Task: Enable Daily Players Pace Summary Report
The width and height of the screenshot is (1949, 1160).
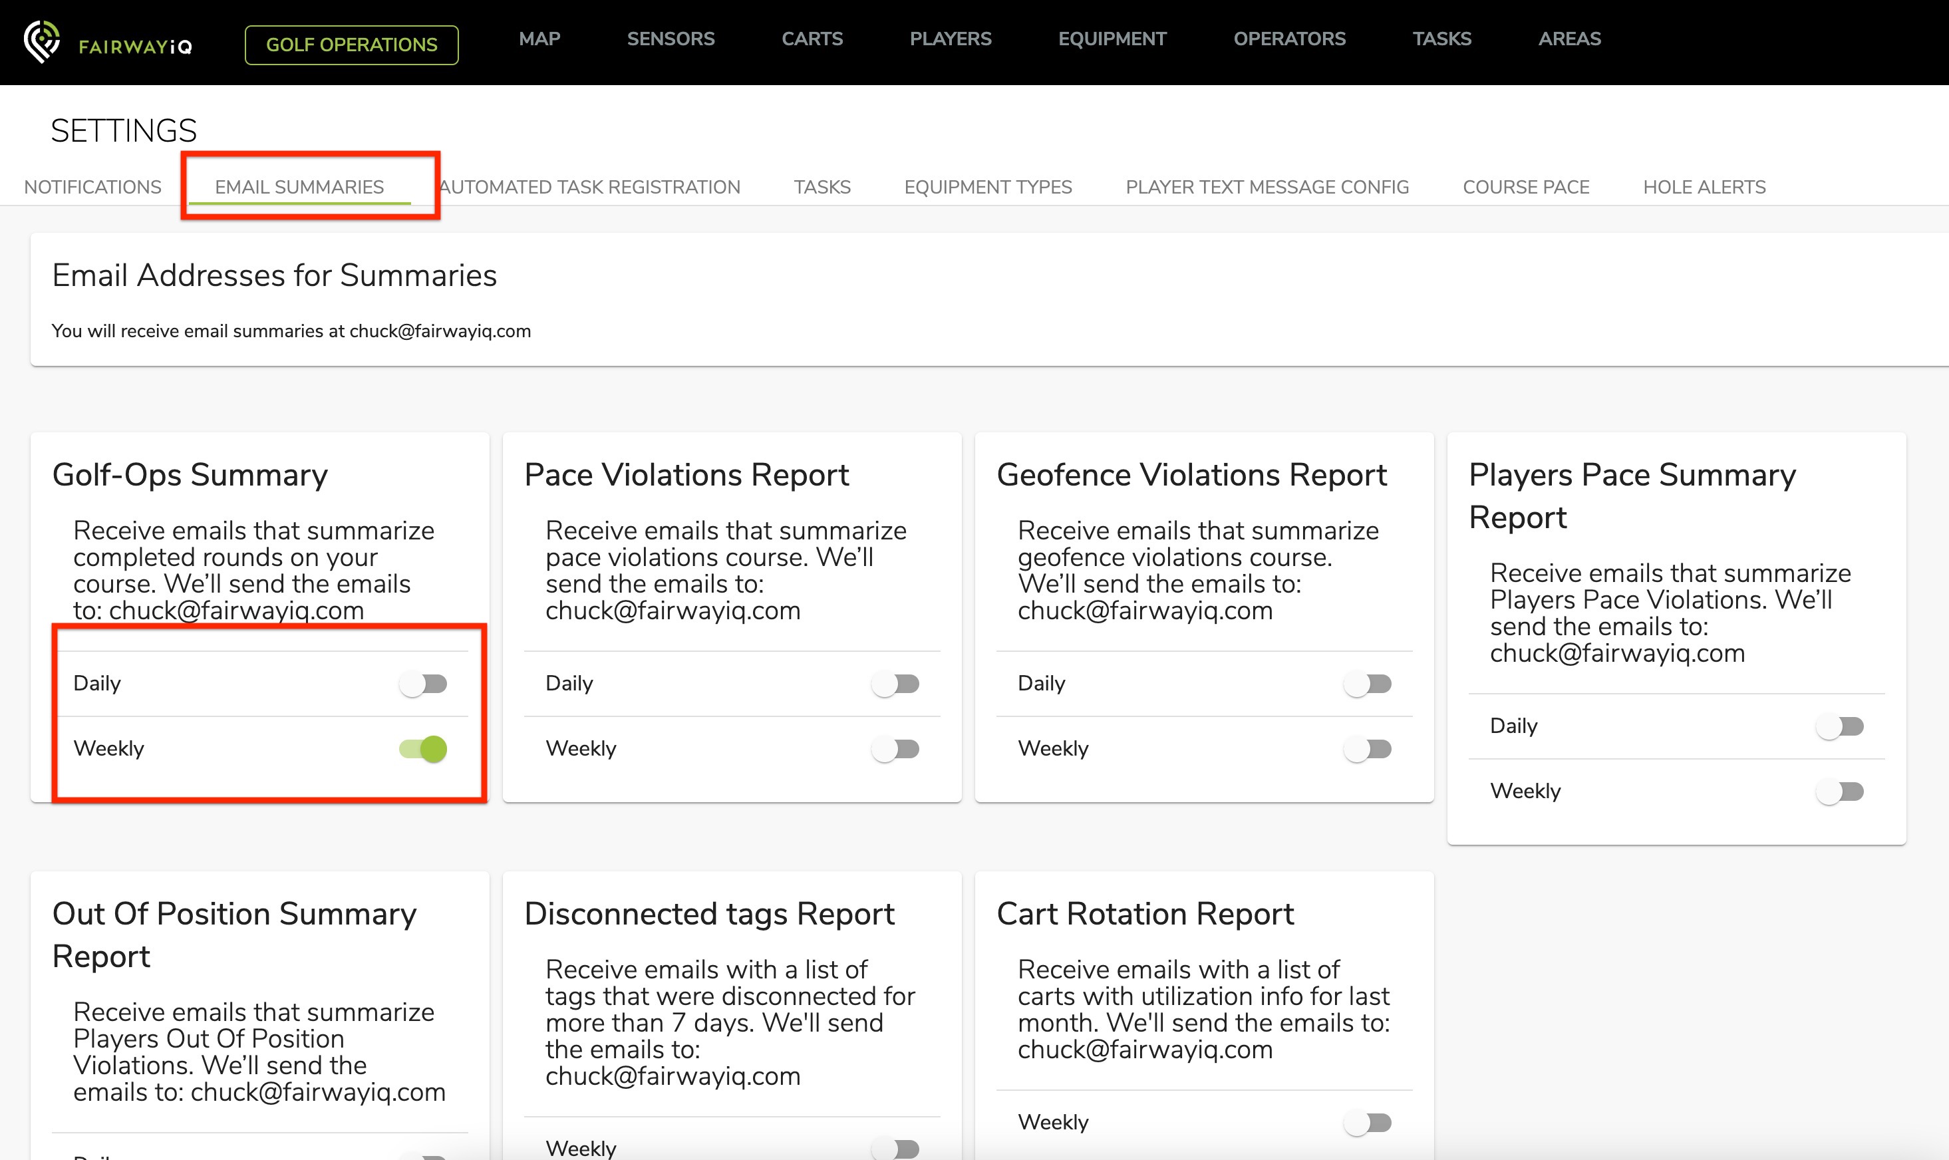Action: [1839, 726]
